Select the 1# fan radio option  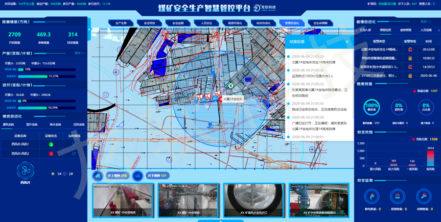pos(53,174)
